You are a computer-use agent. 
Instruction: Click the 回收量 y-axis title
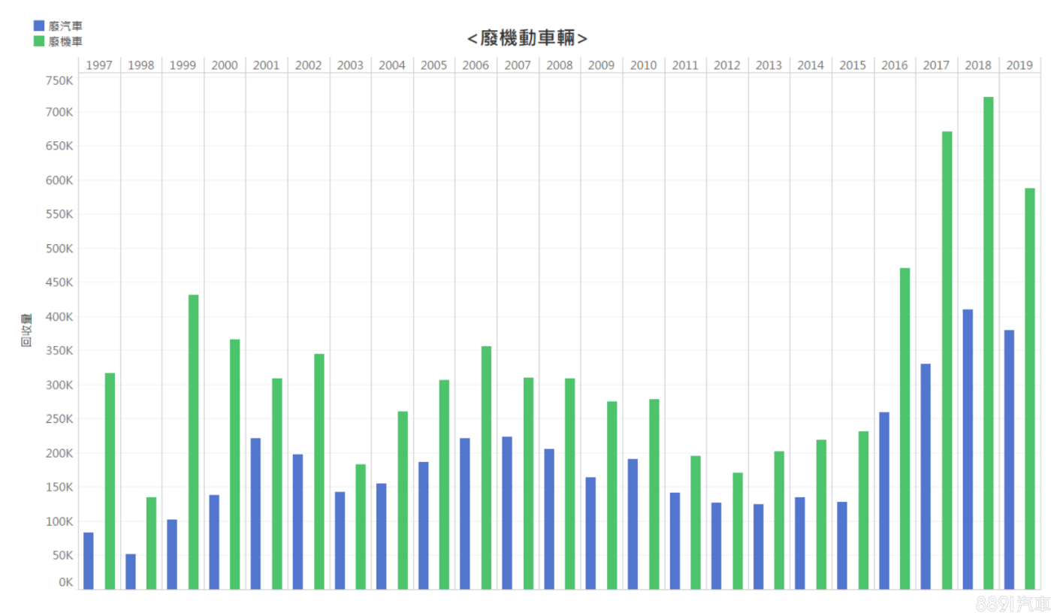tap(26, 331)
